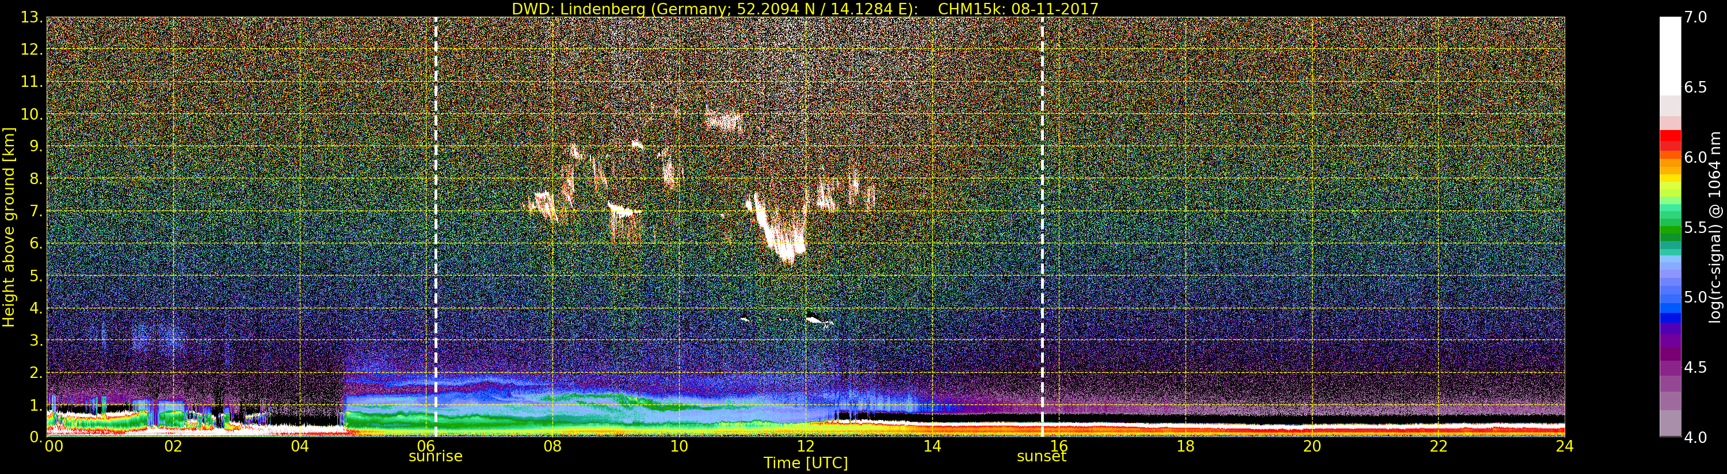
Task: Click the colorbar tick label '6.5'
Action: 1695,87
